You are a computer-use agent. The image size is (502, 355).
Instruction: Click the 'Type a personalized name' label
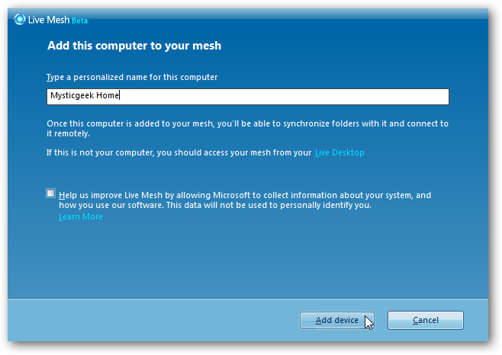pyautogui.click(x=132, y=78)
